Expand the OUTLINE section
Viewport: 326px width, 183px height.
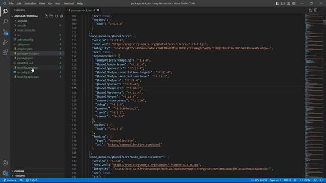(37, 171)
